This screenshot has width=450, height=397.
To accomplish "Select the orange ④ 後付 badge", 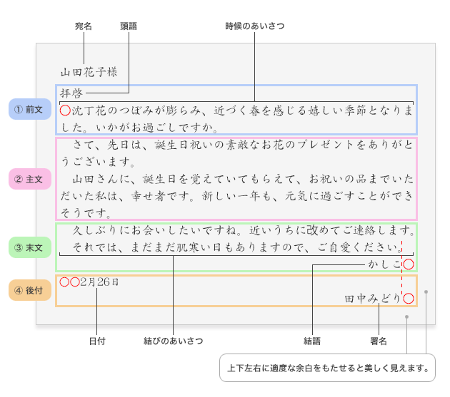I will 29,291.
